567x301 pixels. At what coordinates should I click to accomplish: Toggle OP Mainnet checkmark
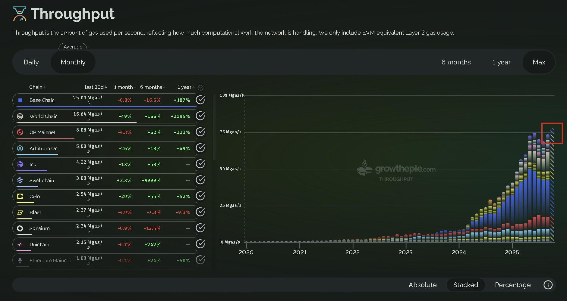(x=200, y=132)
